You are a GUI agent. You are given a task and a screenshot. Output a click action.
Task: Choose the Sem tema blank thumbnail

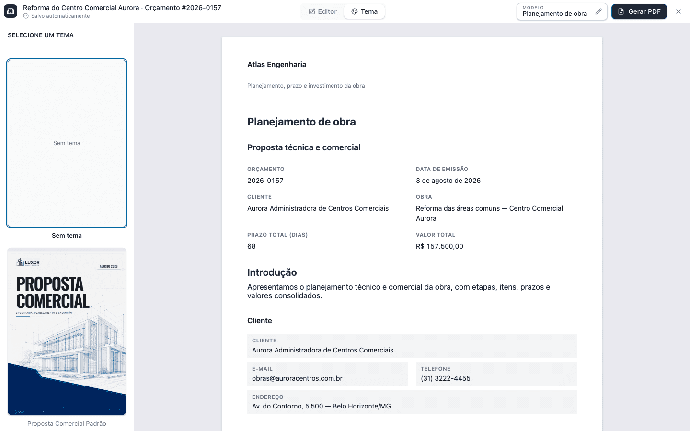pos(67,143)
